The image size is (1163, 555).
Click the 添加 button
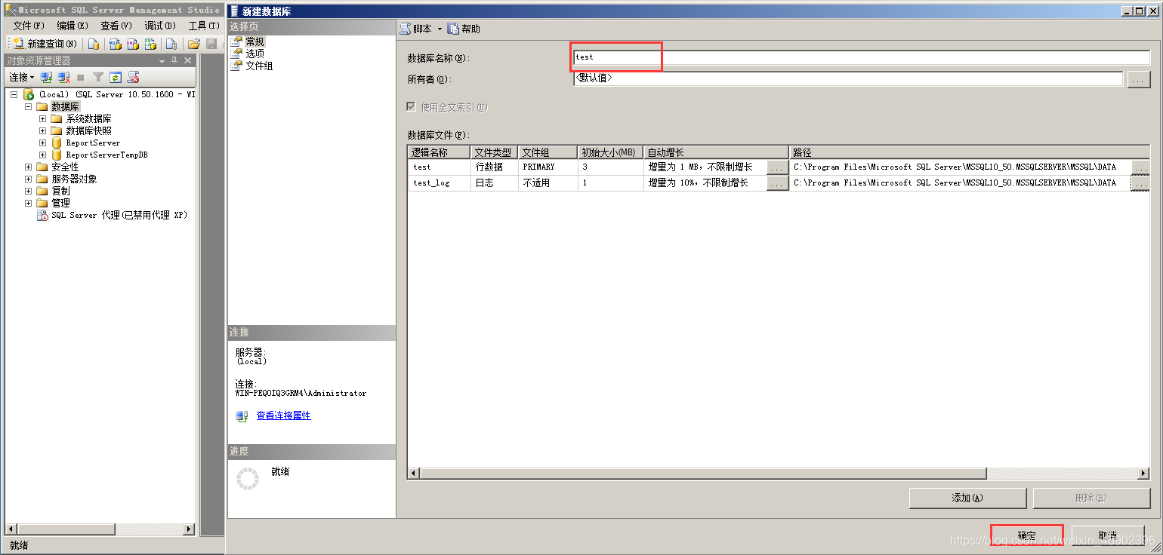click(967, 498)
